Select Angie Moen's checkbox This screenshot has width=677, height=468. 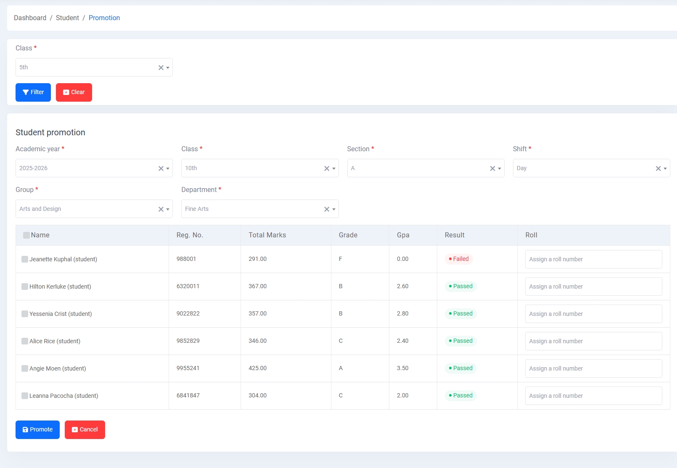(x=25, y=368)
